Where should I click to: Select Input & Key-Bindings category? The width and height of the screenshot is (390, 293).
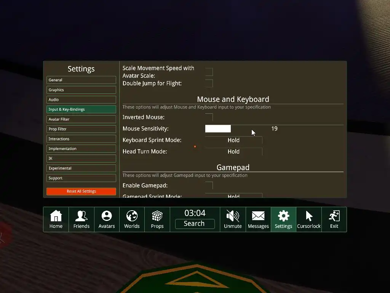[81, 109]
